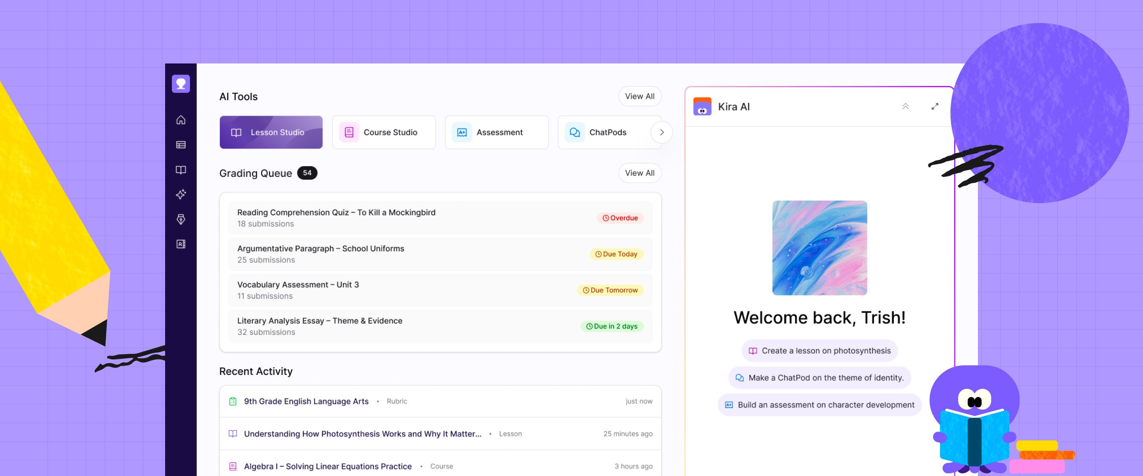Click the pen nib sidebar icon
The image size is (1143, 476).
tap(181, 219)
